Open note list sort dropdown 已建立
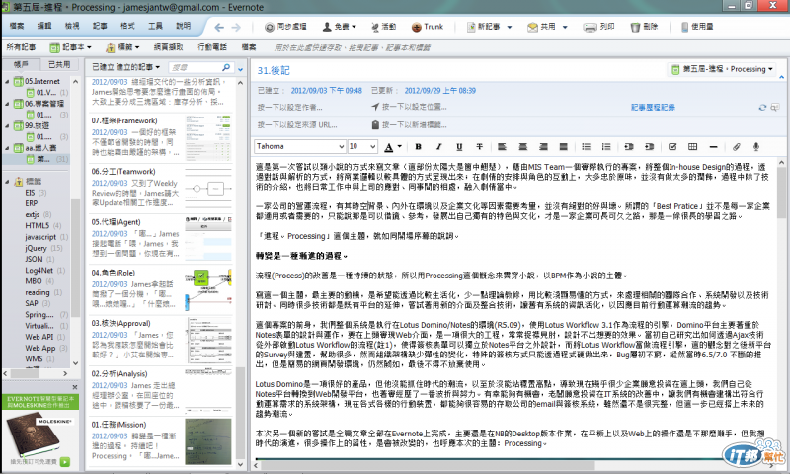Image resolution: width=790 pixels, height=474 pixels. pyautogui.click(x=125, y=67)
